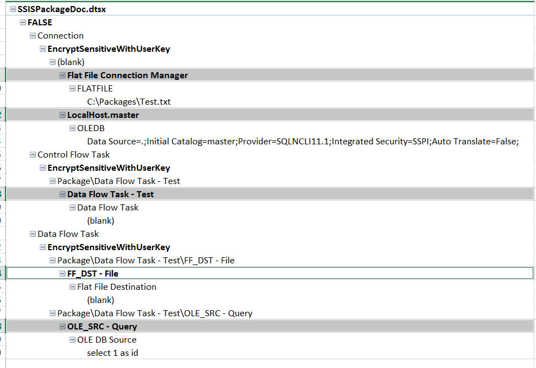Collapse the FLATFILE node
The width and height of the screenshot is (536, 368).
(x=73, y=89)
